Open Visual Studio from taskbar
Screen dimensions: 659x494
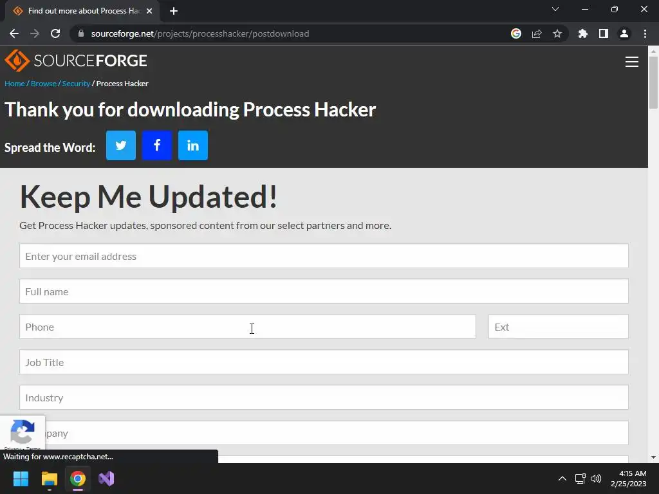click(106, 479)
